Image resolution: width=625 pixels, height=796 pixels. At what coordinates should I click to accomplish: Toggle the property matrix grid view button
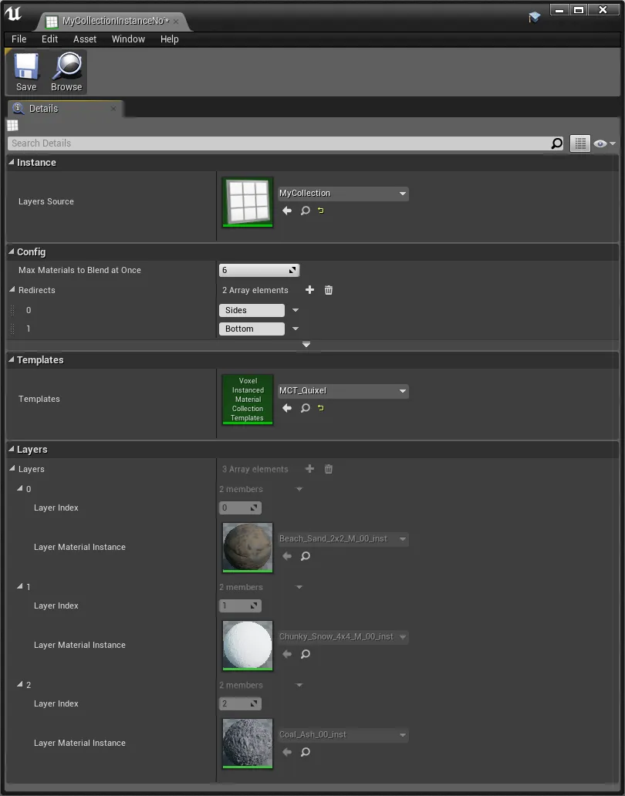[x=579, y=143]
